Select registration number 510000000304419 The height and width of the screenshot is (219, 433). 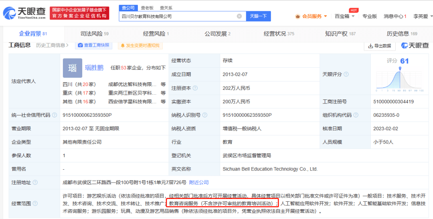click(394, 101)
